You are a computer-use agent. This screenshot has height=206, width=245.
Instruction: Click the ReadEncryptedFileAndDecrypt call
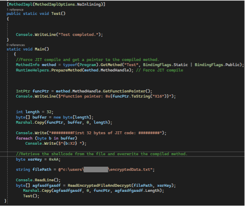point(122,186)
